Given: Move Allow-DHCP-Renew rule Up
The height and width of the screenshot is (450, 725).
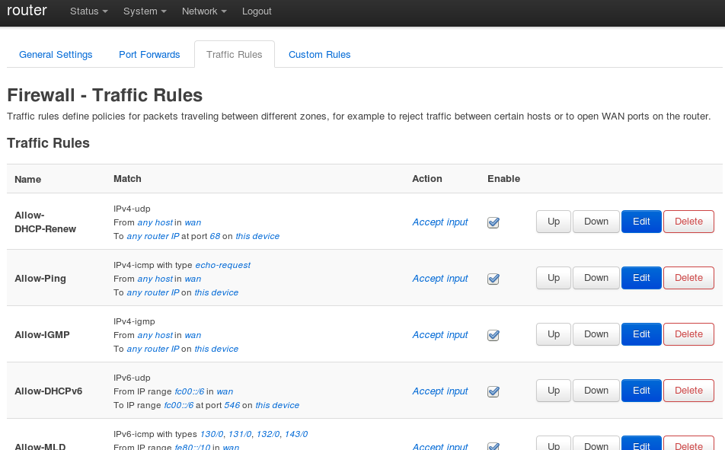Looking at the screenshot, I should tap(554, 222).
